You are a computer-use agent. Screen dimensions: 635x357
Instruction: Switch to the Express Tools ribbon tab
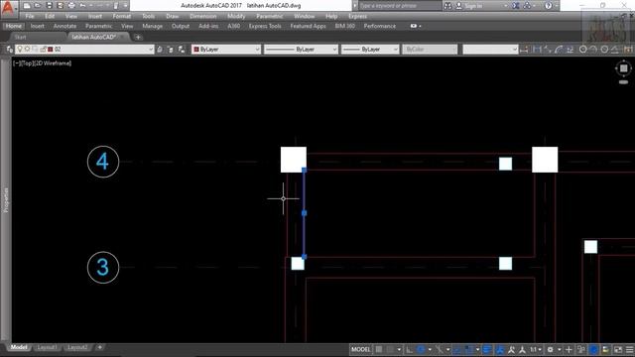click(x=265, y=26)
